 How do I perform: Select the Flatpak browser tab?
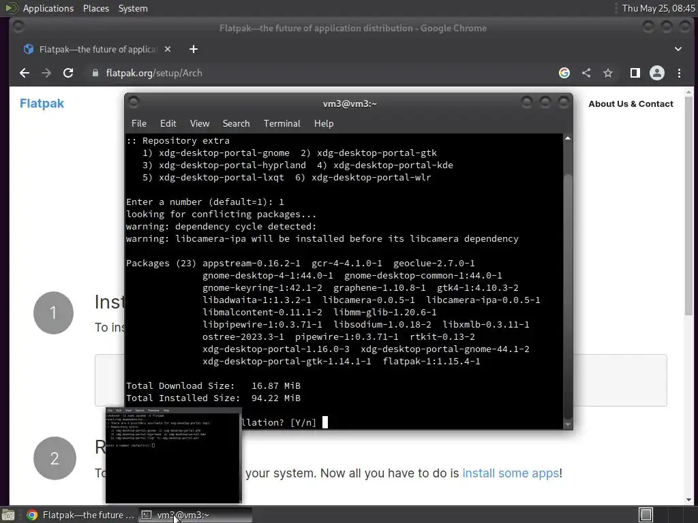(97, 49)
